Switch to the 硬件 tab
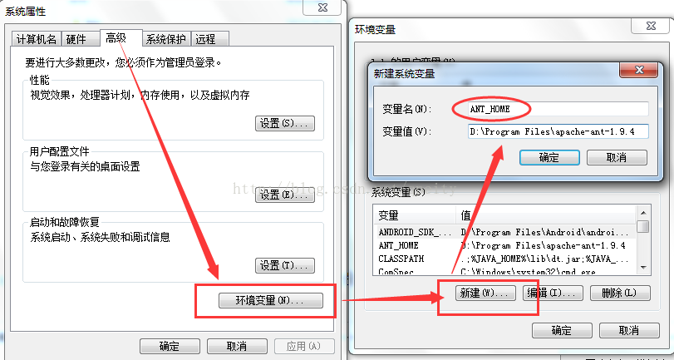This screenshot has height=360, width=674. [76, 39]
